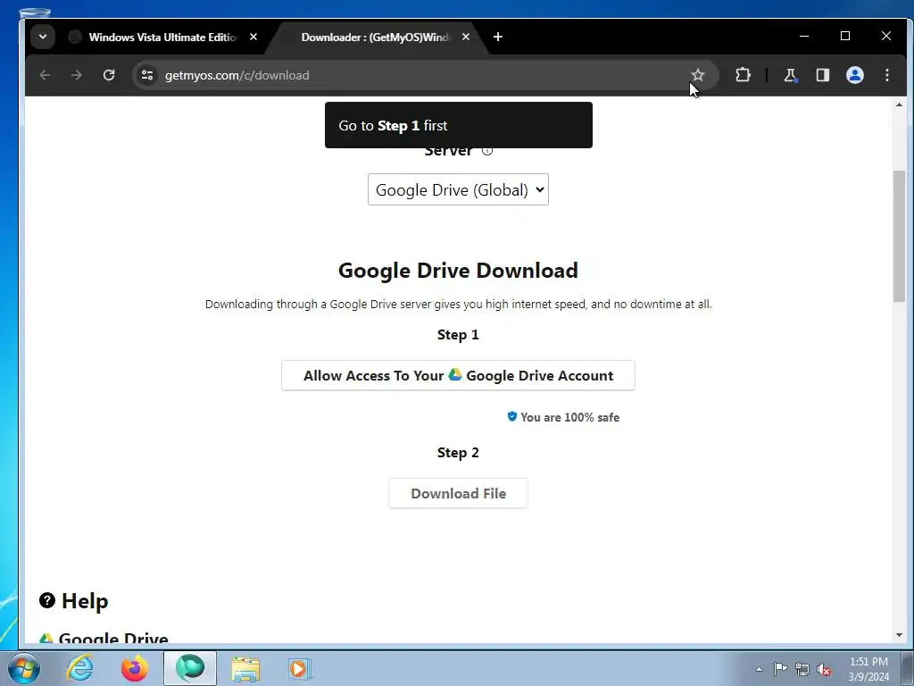Focus the getmyos.com address bar
Viewport: 914px width, 686px height.
408,75
